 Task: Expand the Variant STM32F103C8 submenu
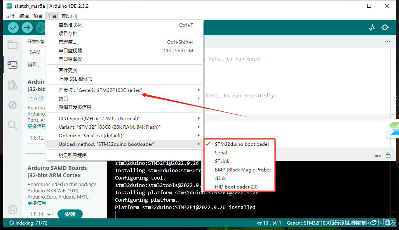pos(125,127)
